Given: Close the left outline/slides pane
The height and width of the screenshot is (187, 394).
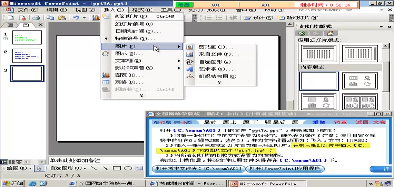Looking at the screenshot, I should 40,25.
